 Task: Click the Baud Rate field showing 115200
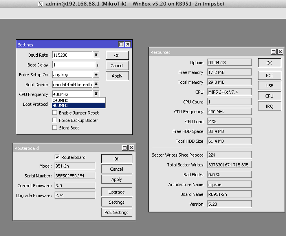click(72, 55)
